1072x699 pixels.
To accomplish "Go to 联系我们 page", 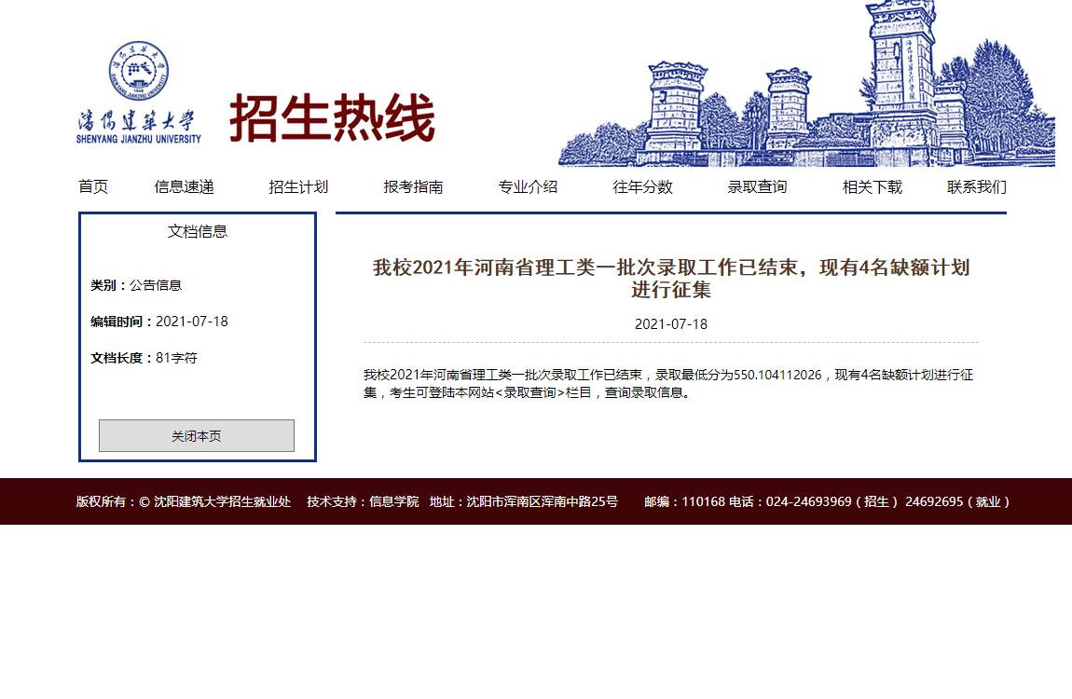I will click(x=976, y=187).
